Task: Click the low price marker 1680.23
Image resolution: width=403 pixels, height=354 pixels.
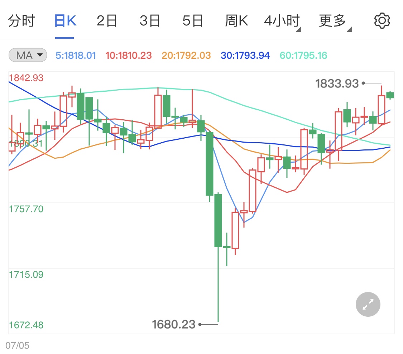Action: [174, 324]
